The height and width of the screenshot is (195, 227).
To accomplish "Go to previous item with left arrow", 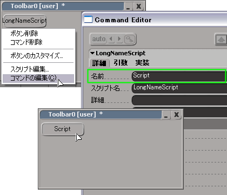I will (x=111, y=39).
